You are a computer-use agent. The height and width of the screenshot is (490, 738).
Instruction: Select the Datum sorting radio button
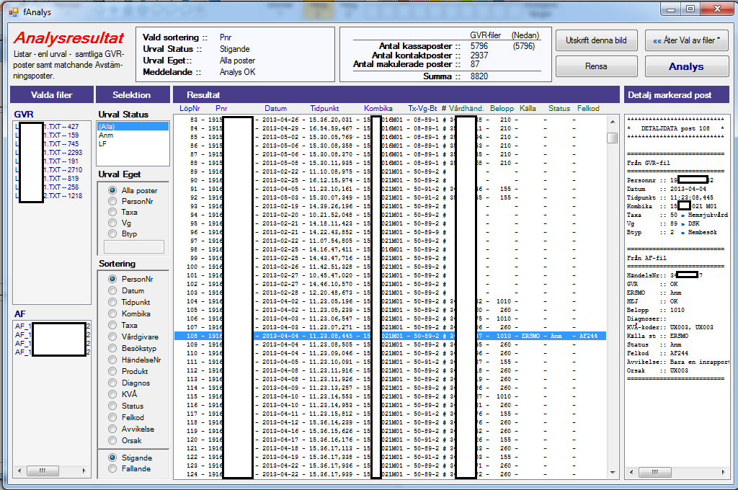[112, 290]
